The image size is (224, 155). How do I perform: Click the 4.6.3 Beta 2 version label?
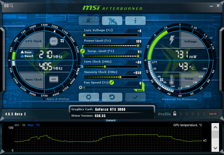(15, 114)
